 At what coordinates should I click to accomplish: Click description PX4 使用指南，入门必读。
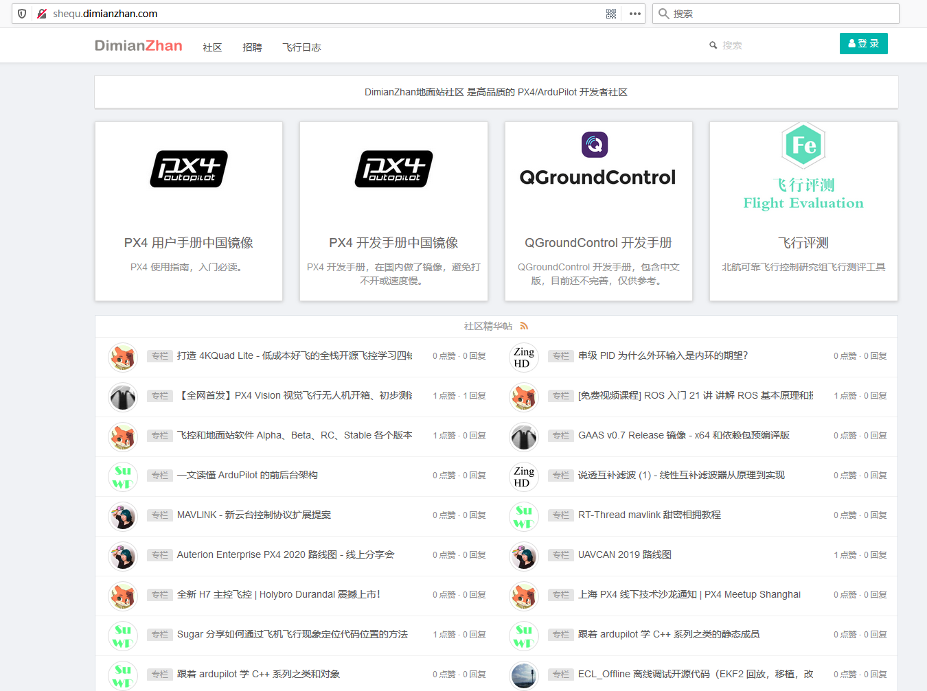pos(187,267)
